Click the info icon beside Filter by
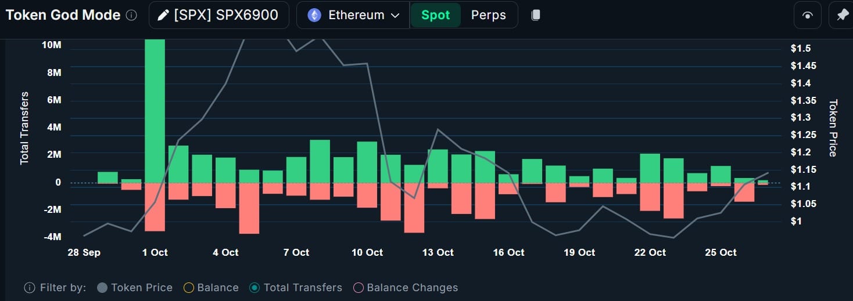 pos(29,288)
